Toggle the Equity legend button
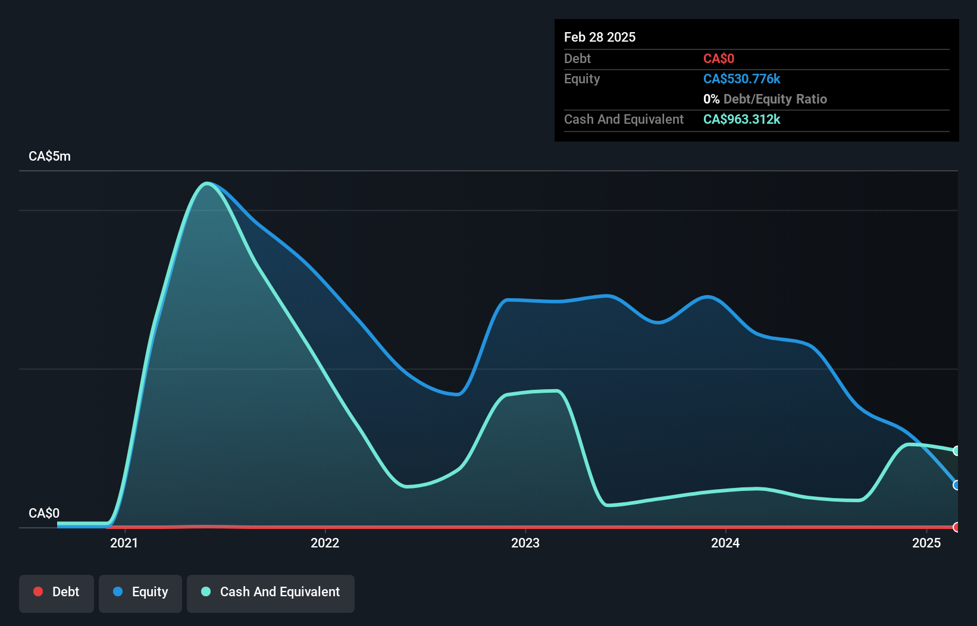This screenshot has height=626, width=977. [x=140, y=593]
